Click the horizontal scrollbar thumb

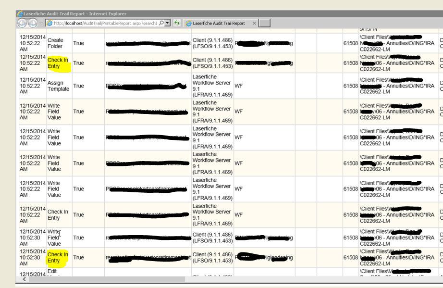tap(107, 279)
